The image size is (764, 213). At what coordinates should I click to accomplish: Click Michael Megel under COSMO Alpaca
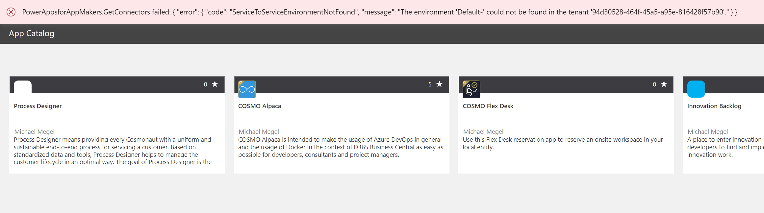259,132
